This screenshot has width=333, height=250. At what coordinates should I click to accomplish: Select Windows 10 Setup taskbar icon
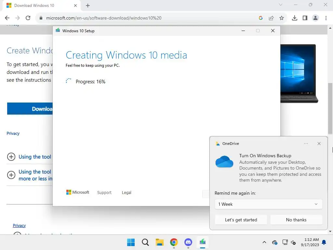(x=203, y=242)
